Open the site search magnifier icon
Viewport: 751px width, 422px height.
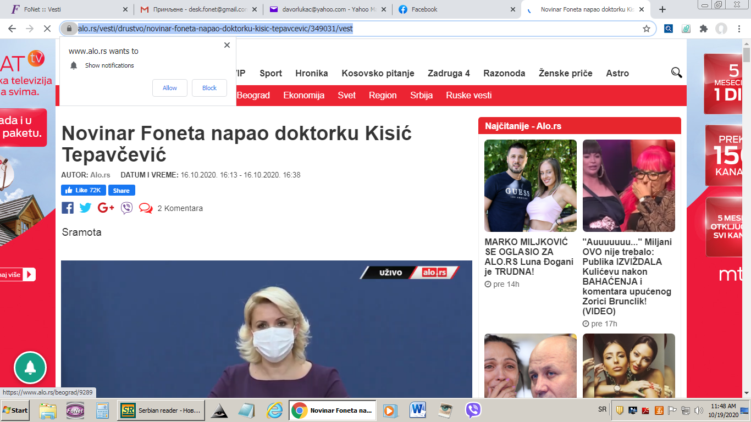point(676,73)
